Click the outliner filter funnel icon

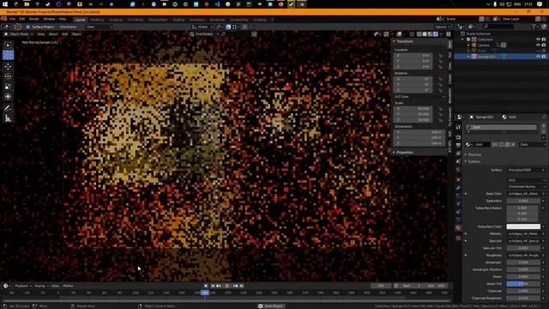[534, 27]
